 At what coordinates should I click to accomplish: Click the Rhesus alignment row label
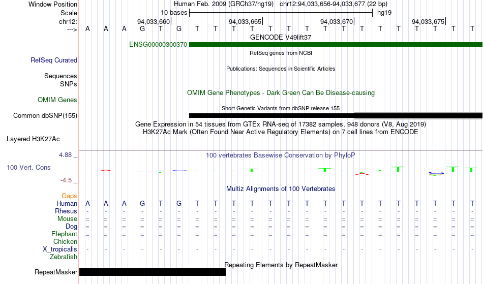(x=66, y=211)
